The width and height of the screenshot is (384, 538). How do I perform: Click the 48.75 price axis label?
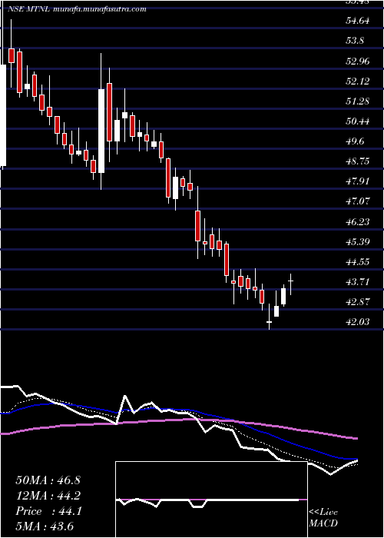point(357,161)
